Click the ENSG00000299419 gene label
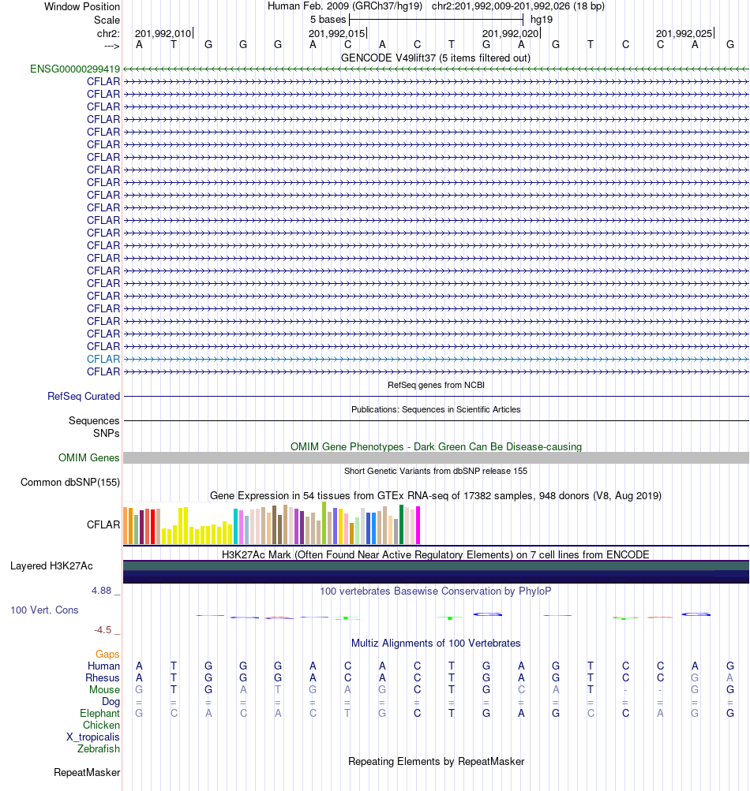This screenshot has width=750, height=791. 75,69
